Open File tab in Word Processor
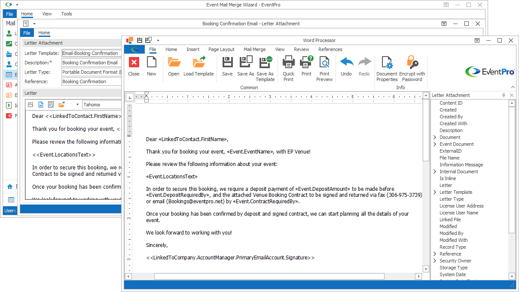This screenshot has height=292, width=519. (x=153, y=49)
